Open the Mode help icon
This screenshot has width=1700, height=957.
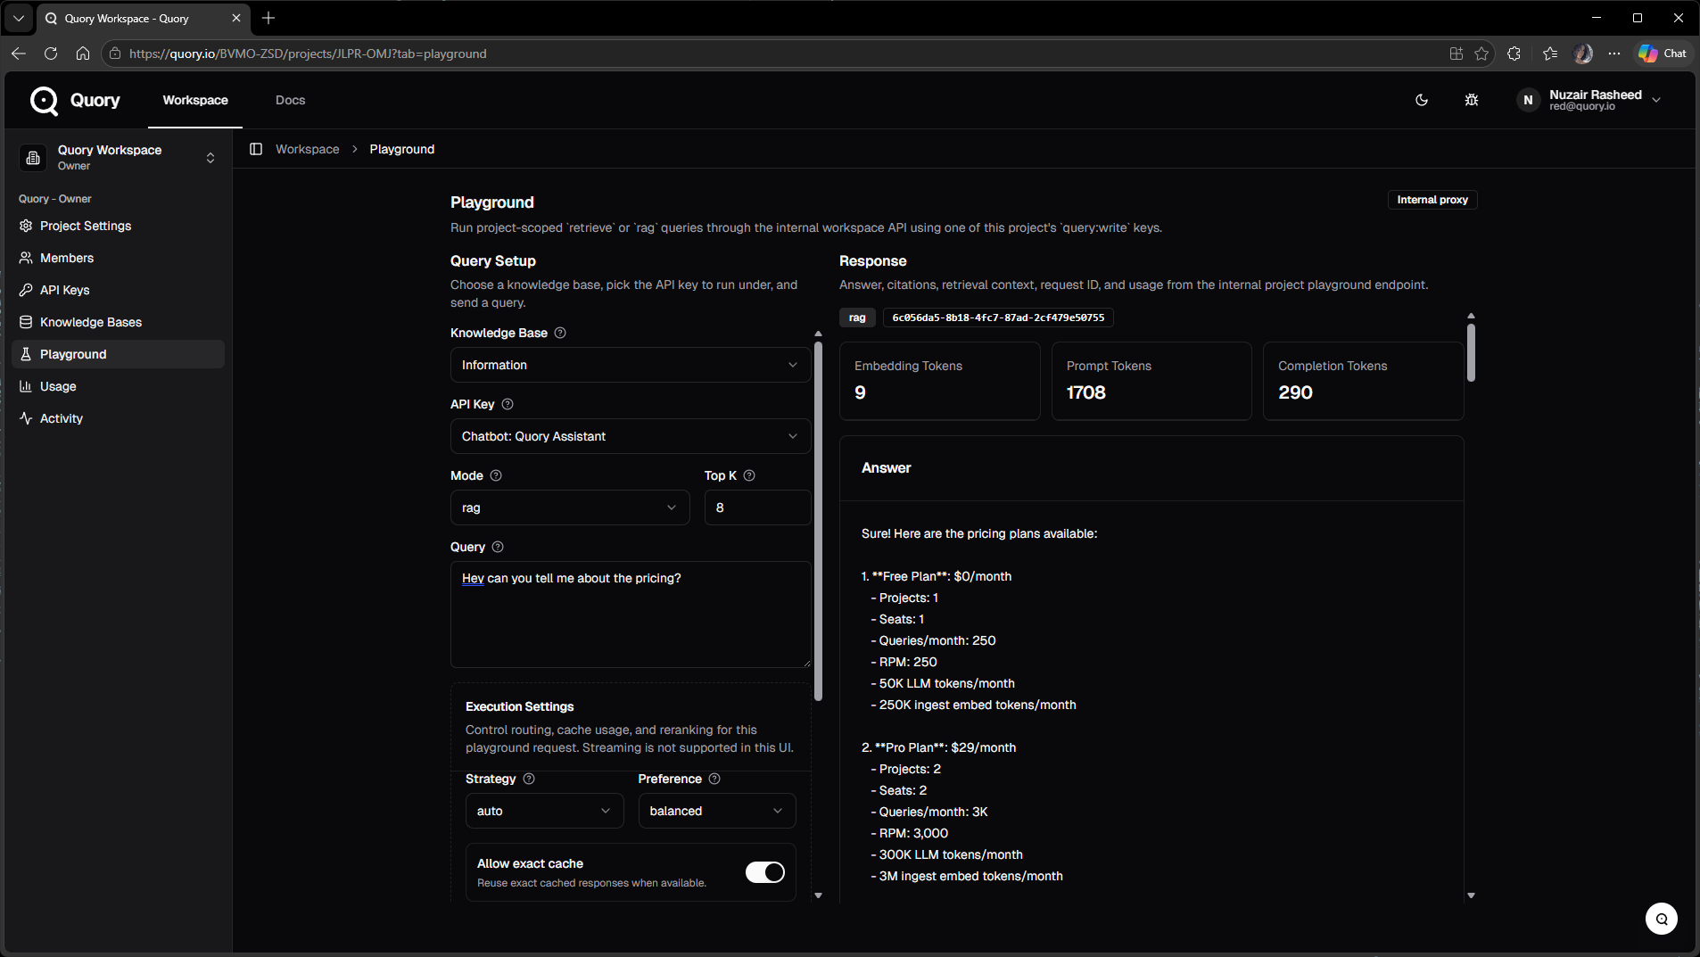click(x=496, y=475)
